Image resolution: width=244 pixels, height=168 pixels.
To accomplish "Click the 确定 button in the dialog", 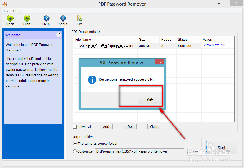I will point(150,100).
